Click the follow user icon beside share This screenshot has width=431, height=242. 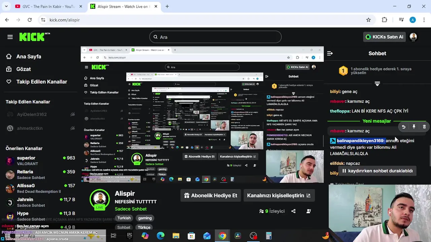(308, 211)
